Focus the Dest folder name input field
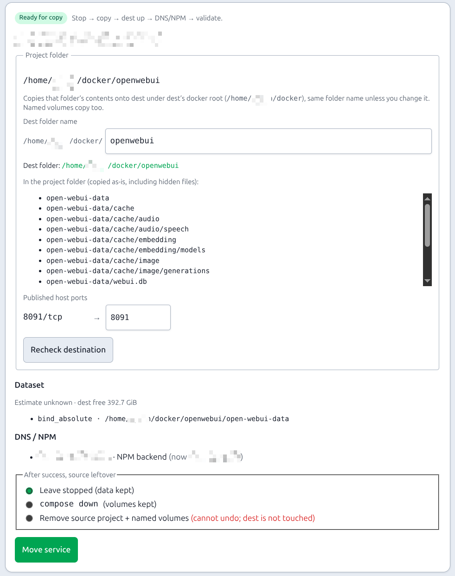The image size is (455, 576). pos(269,141)
